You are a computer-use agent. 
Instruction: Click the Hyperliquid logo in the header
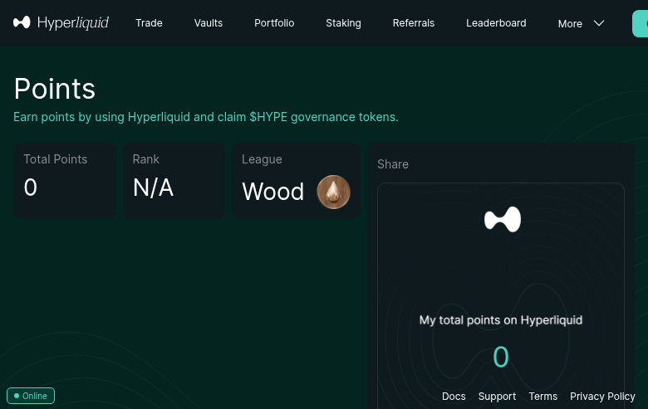coord(61,22)
